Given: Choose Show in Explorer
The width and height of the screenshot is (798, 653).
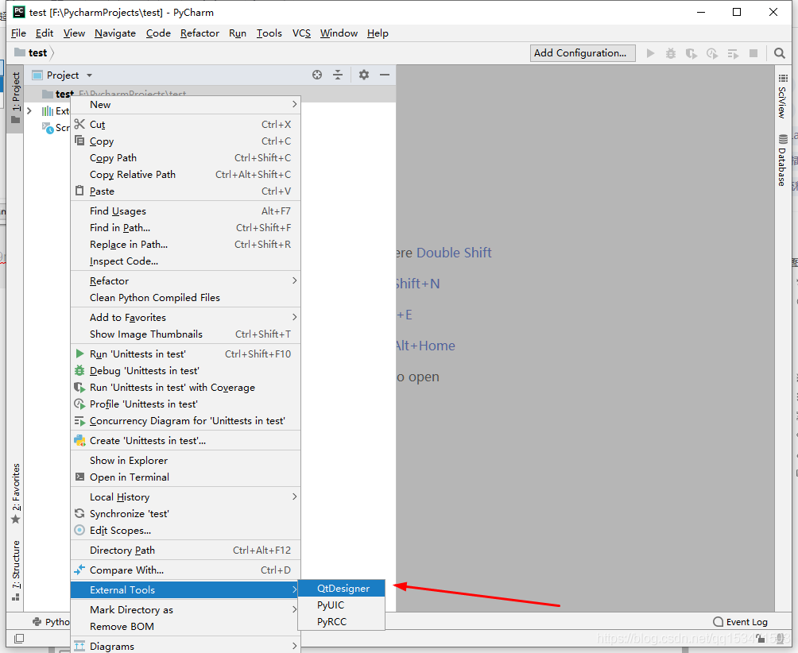Looking at the screenshot, I should tap(185, 460).
